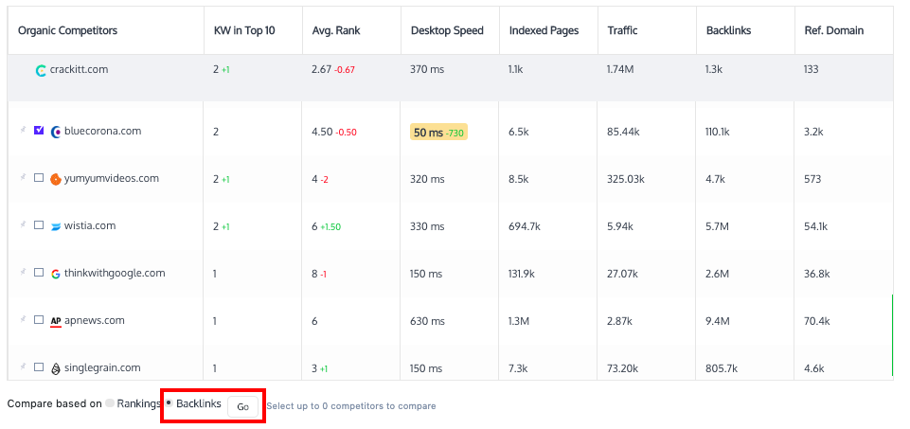This screenshot has width=910, height=429.
Task: Click the singlegrain.com favicon
Action: 56,368
